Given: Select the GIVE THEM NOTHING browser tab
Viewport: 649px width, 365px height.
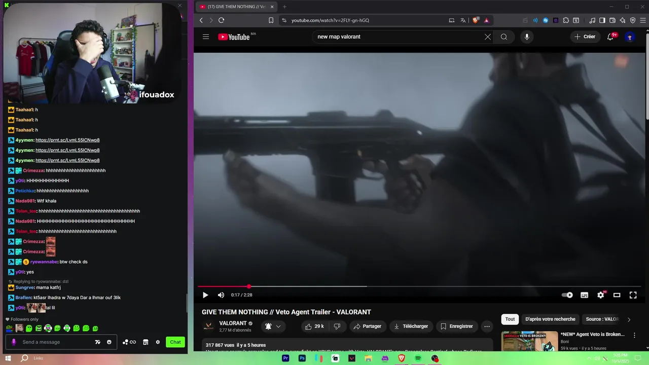Looking at the screenshot, I should [x=237, y=7].
